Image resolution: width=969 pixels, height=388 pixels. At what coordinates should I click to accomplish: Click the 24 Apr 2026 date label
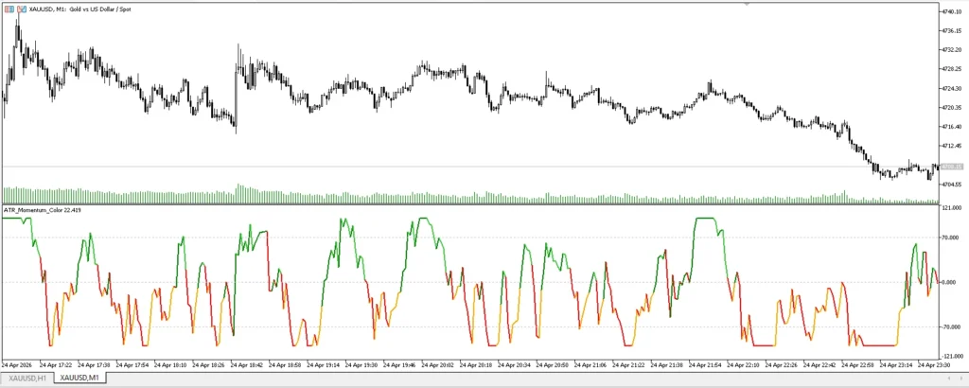tap(17, 365)
